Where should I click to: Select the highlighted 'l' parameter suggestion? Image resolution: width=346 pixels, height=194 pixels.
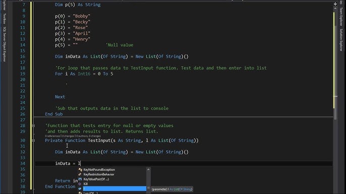pyautogui.click(x=114, y=188)
